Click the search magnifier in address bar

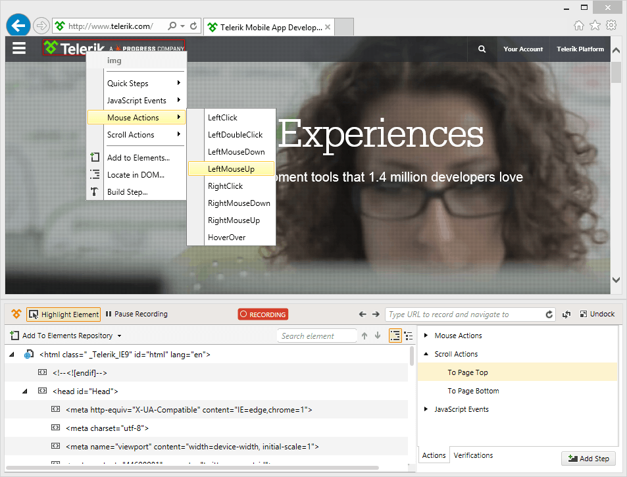tap(172, 26)
